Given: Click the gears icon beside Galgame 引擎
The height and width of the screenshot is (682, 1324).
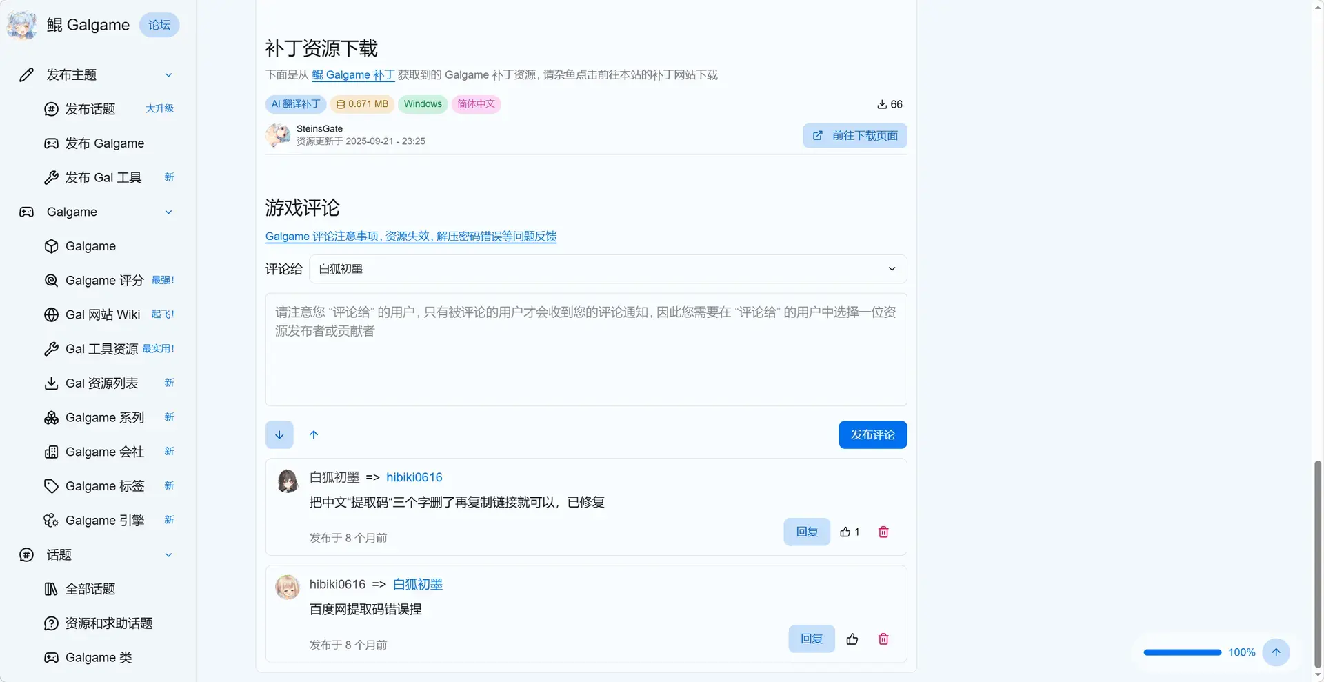Looking at the screenshot, I should pyautogui.click(x=51, y=521).
